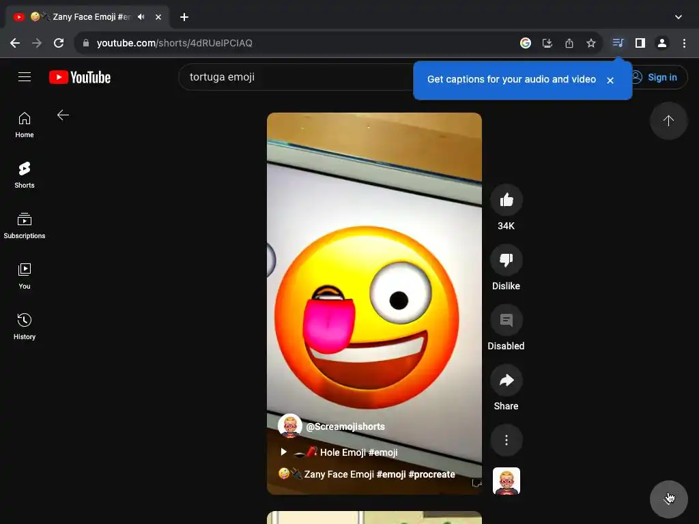Click the Disabled comments icon

point(507,321)
